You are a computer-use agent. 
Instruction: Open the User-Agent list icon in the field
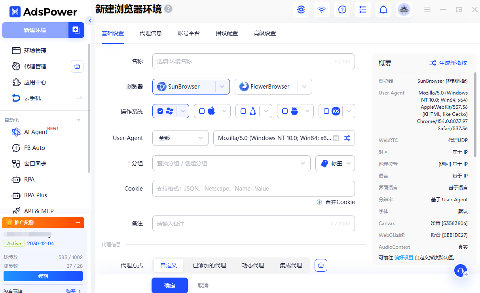336,138
